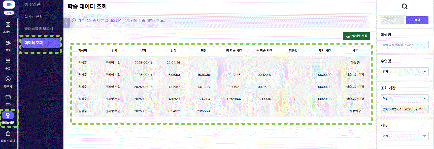Select the 데이터 조회 menu item
The width and height of the screenshot is (434, 149).
tap(40, 43)
